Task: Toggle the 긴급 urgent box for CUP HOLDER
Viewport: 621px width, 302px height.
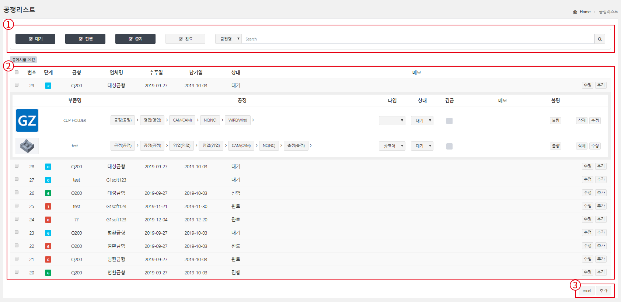Action: (449, 121)
